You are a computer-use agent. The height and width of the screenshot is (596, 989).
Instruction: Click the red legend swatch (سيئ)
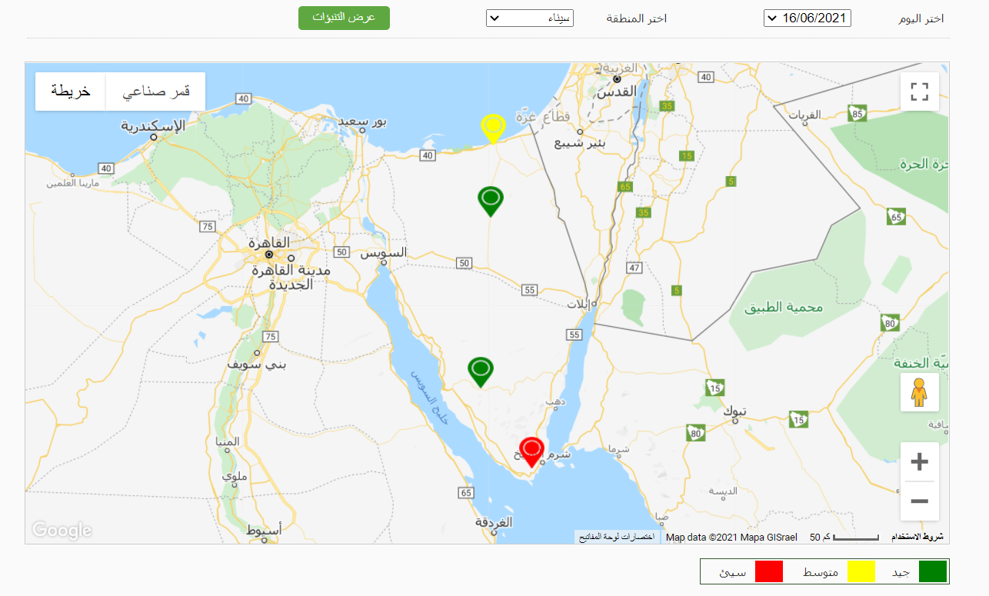click(x=768, y=571)
